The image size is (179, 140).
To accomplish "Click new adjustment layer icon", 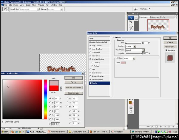I will 161,127.
